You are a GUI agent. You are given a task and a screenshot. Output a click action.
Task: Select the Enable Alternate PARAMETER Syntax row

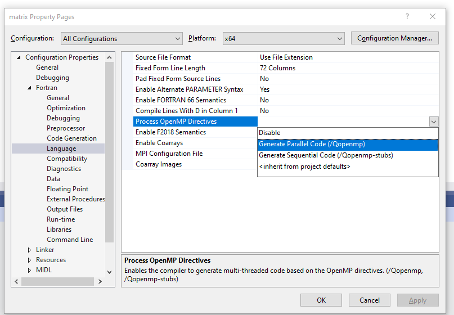(189, 89)
